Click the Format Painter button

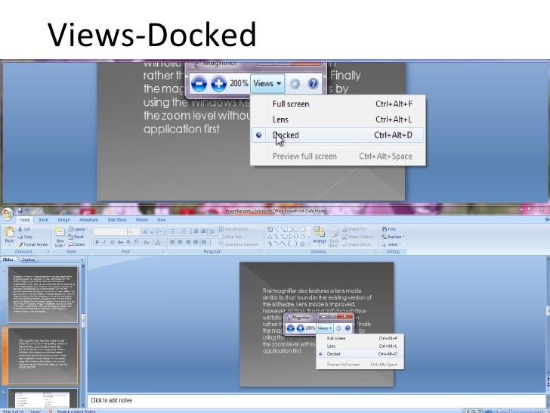pos(33,244)
